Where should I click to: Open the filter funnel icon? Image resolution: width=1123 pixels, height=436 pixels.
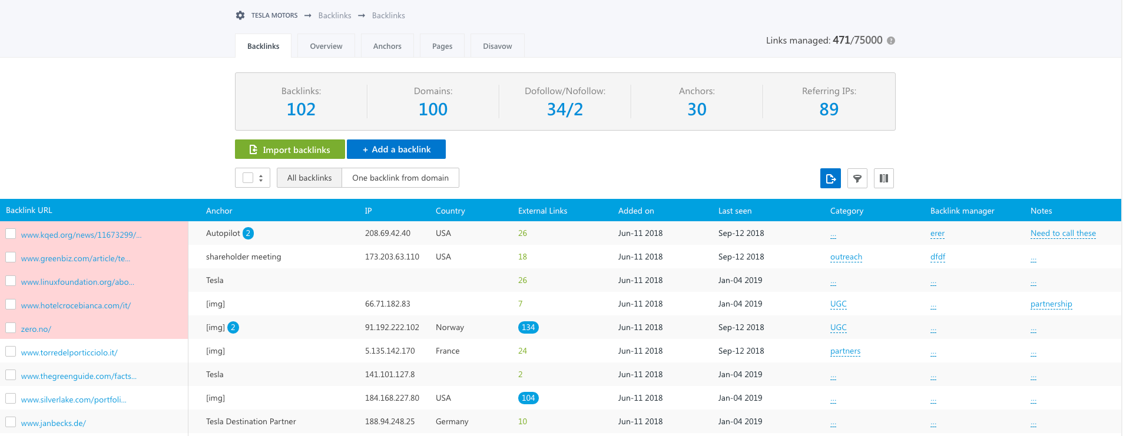pos(857,178)
